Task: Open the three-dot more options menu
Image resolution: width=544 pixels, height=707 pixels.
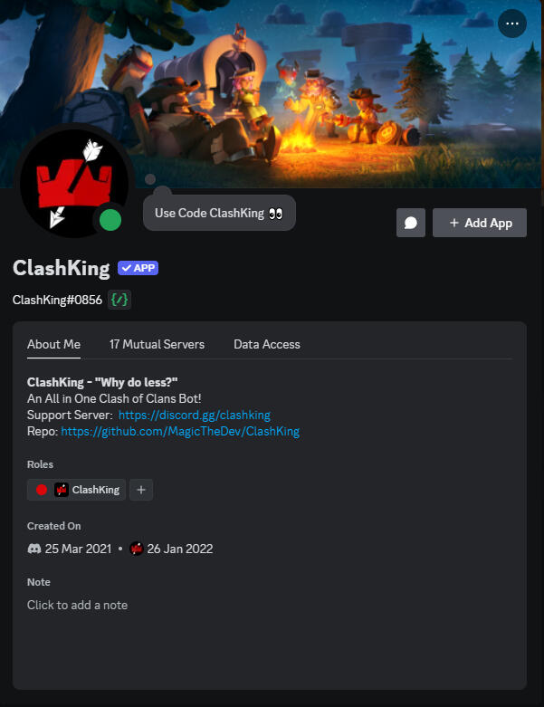Action: click(x=512, y=24)
